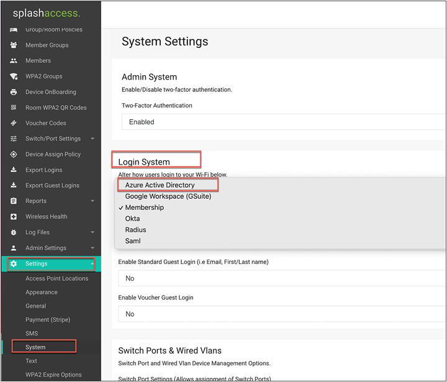447x382 pixels.
Task: Open Wireless Health page
Action: click(47, 217)
